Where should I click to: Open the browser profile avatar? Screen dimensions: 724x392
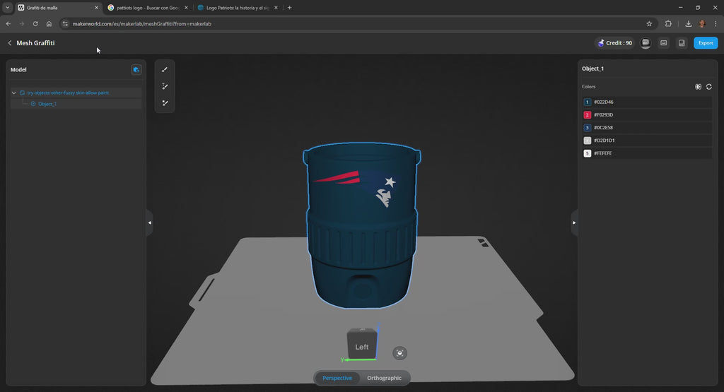[702, 24]
